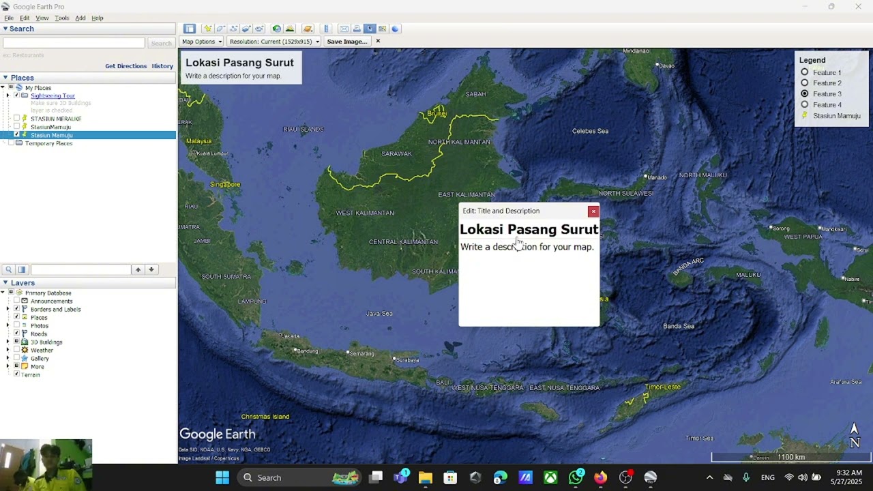Open the search History link
The height and width of the screenshot is (491, 873).
click(x=162, y=66)
